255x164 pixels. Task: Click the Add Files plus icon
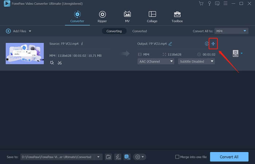pos(8,31)
